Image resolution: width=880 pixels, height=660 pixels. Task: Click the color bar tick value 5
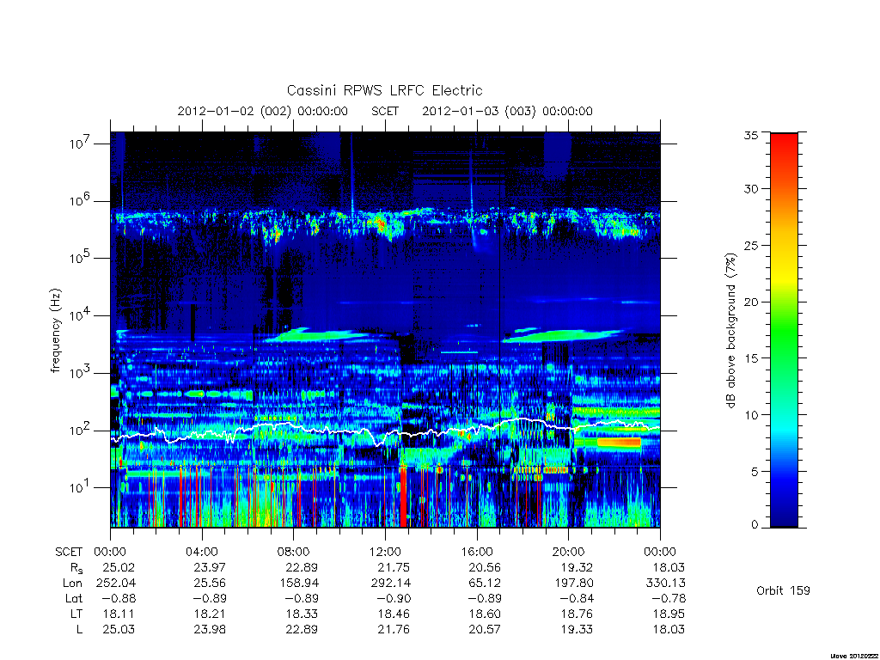pos(755,472)
